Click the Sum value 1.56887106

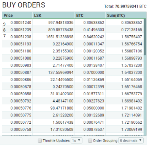pyautogui.click(x=131, y=51)
